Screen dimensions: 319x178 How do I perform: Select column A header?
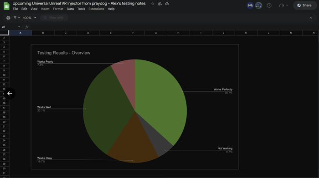click(21, 33)
